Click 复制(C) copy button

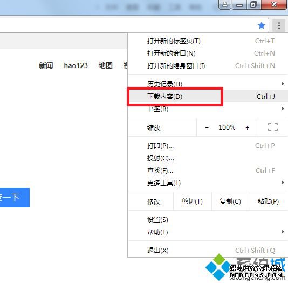coord(230,201)
